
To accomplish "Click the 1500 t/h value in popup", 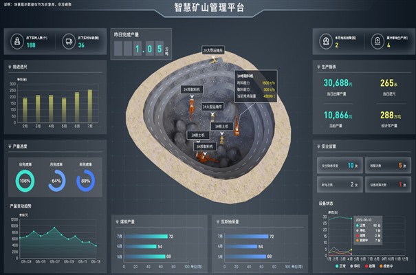I will (268, 83).
